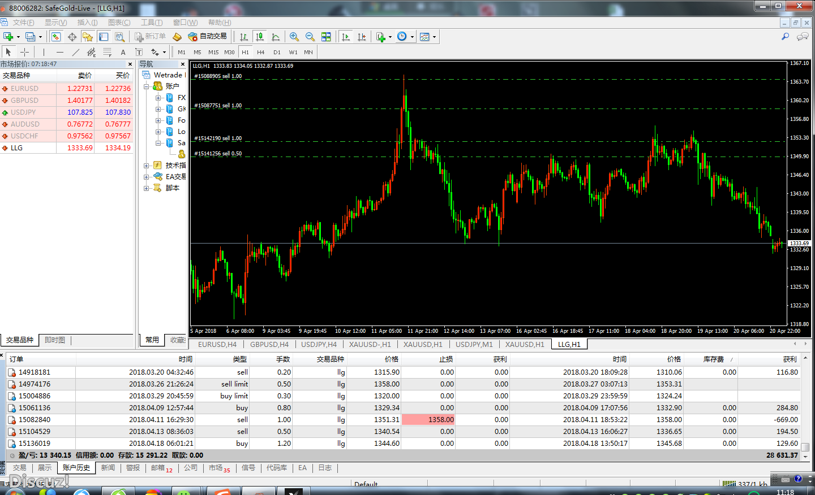
Task: Switch to the 即时图 tick chart tab
Action: 55,340
